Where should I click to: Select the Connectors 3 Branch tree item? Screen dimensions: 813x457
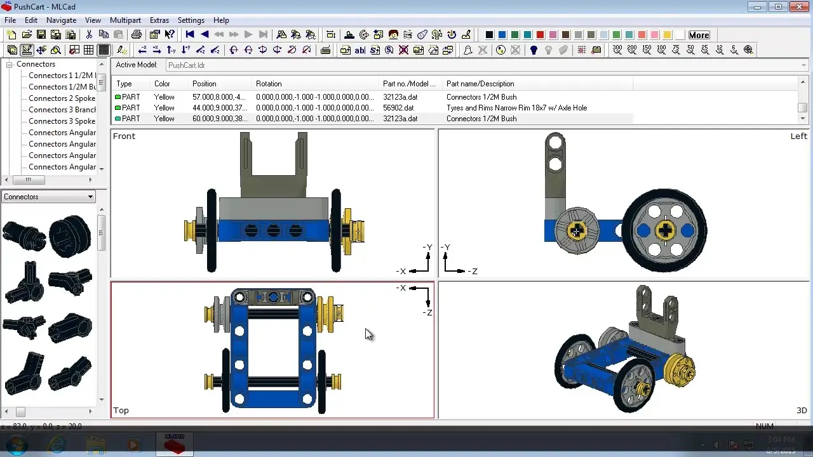pos(62,110)
